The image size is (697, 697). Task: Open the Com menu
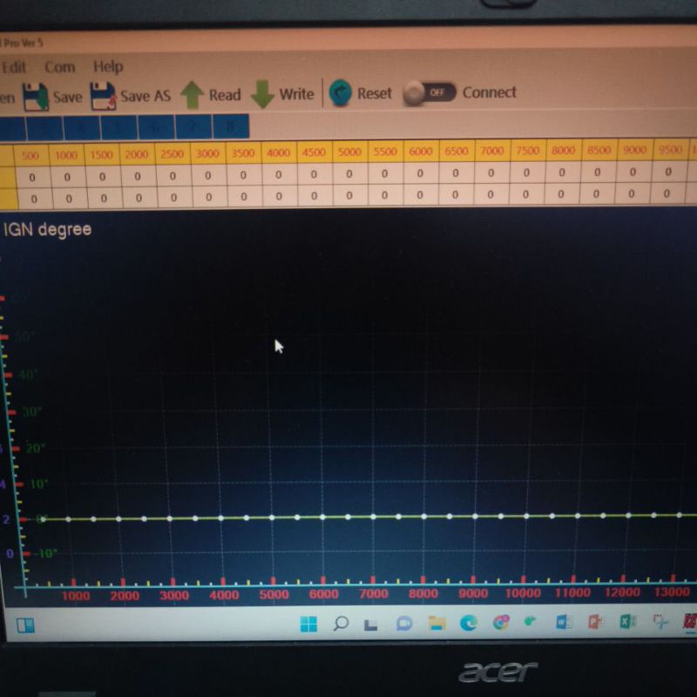pos(59,67)
